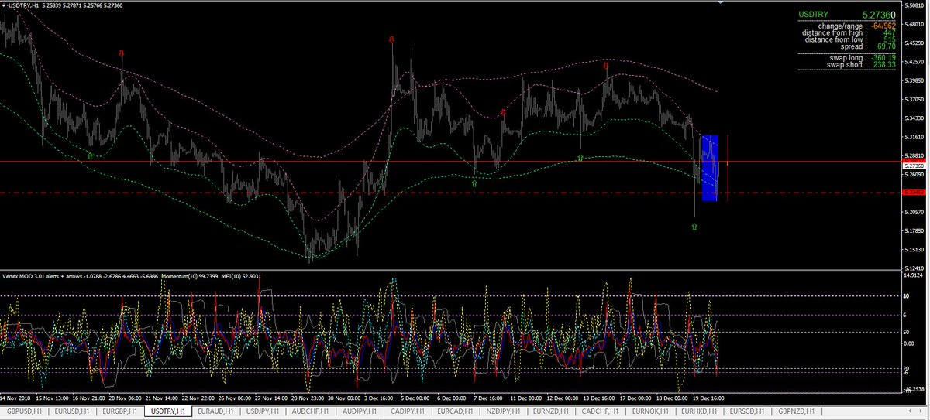Click the green buy arrow near 12 Dec
The width and height of the screenshot is (930, 420).
tap(580, 158)
